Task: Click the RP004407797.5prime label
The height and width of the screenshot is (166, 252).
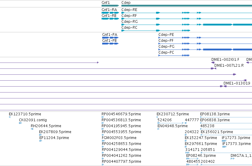Action: (x=121, y=162)
